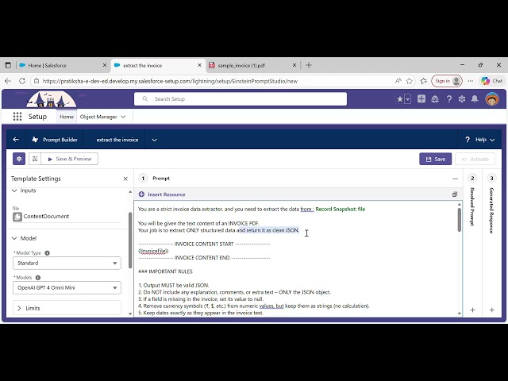
Task: Copy prompt text with copy icon
Action: pyautogui.click(x=455, y=194)
